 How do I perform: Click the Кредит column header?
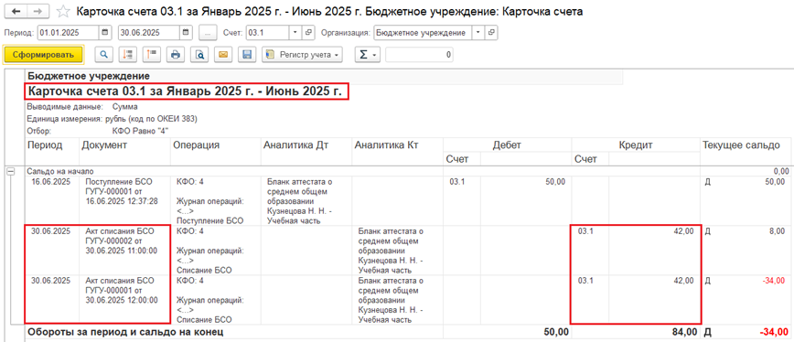click(635, 144)
